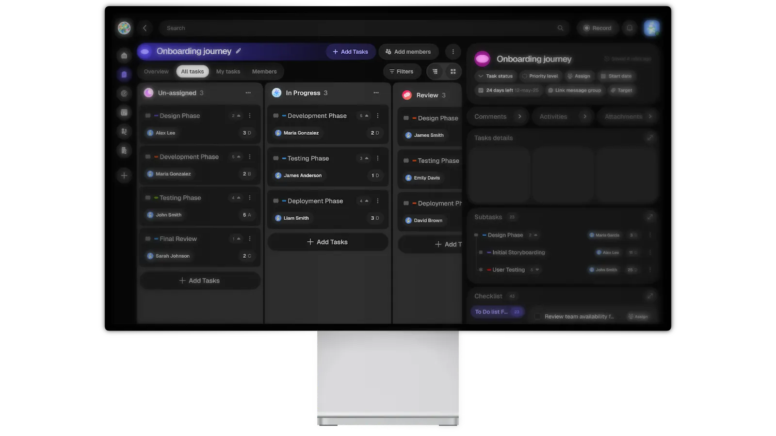The image size is (776, 436).
Task: Open the Filters button
Action: 402,72
